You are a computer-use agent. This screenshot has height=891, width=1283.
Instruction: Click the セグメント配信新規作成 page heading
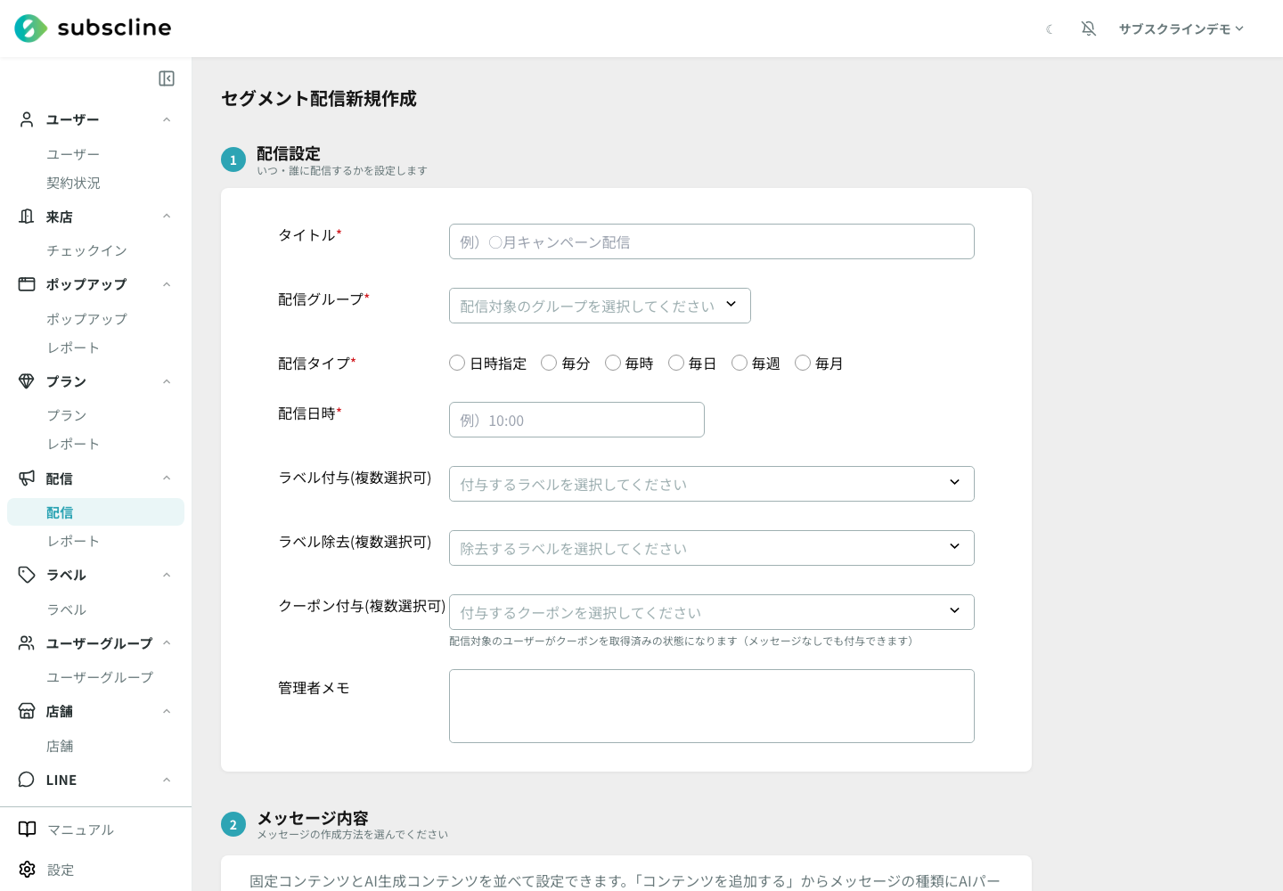coord(319,99)
